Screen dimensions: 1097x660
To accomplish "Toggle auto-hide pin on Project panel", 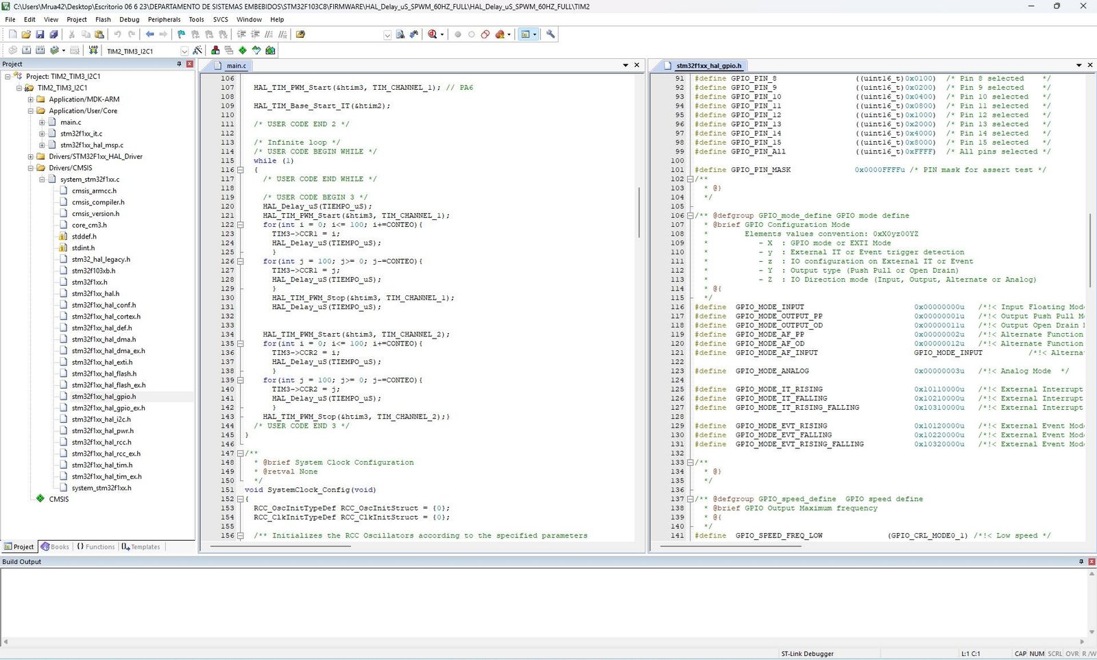I will point(179,64).
